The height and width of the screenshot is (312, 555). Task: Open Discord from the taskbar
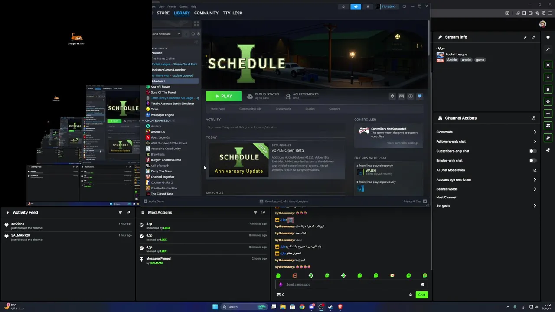[x=311, y=307]
